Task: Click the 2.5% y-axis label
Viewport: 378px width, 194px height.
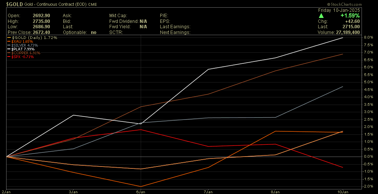Action: click(x=368, y=119)
